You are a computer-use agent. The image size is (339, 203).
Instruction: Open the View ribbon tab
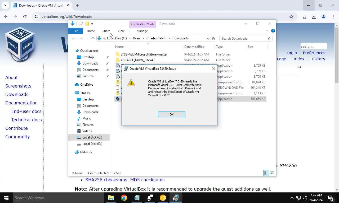point(121,31)
